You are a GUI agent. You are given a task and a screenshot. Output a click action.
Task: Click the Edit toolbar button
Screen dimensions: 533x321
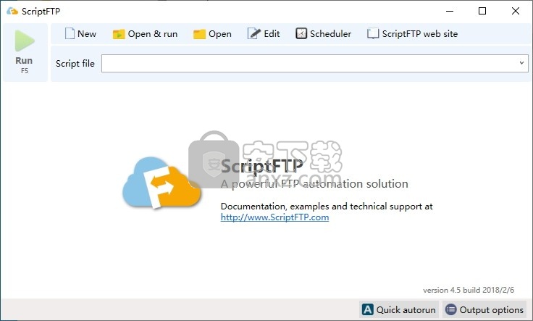pyautogui.click(x=264, y=33)
